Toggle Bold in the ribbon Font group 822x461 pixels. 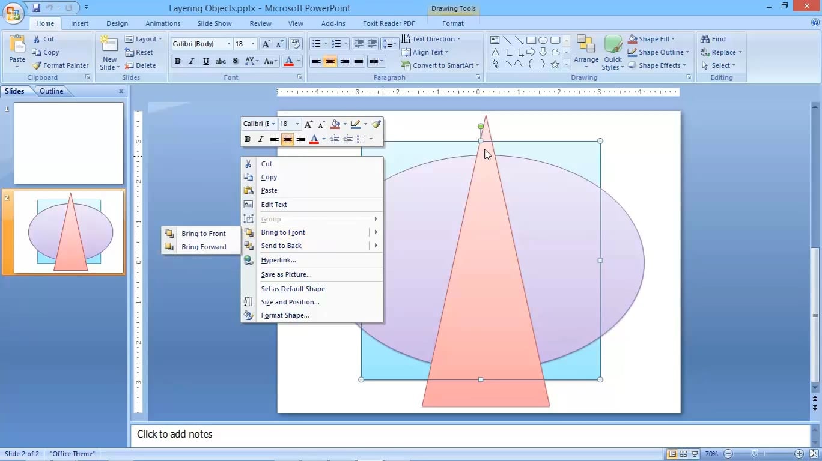pos(177,61)
